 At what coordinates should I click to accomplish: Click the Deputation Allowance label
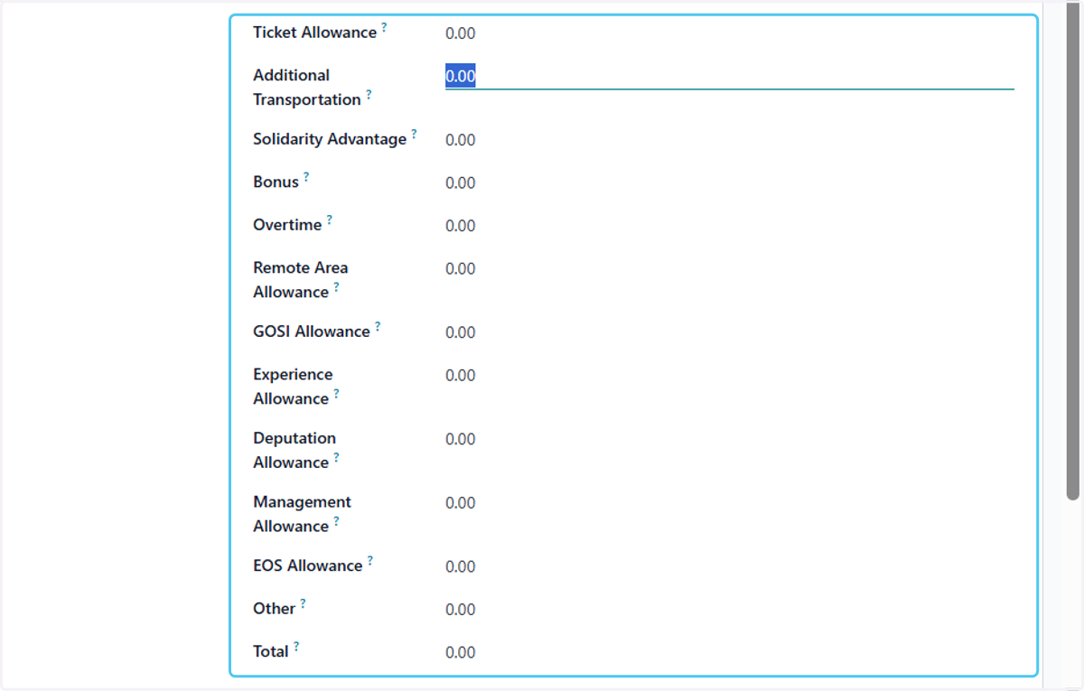294,450
